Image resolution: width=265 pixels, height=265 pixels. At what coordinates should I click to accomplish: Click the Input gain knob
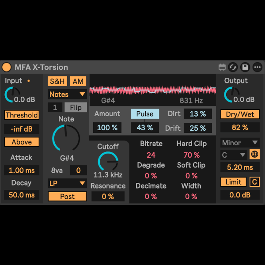pyautogui.click(x=11, y=95)
